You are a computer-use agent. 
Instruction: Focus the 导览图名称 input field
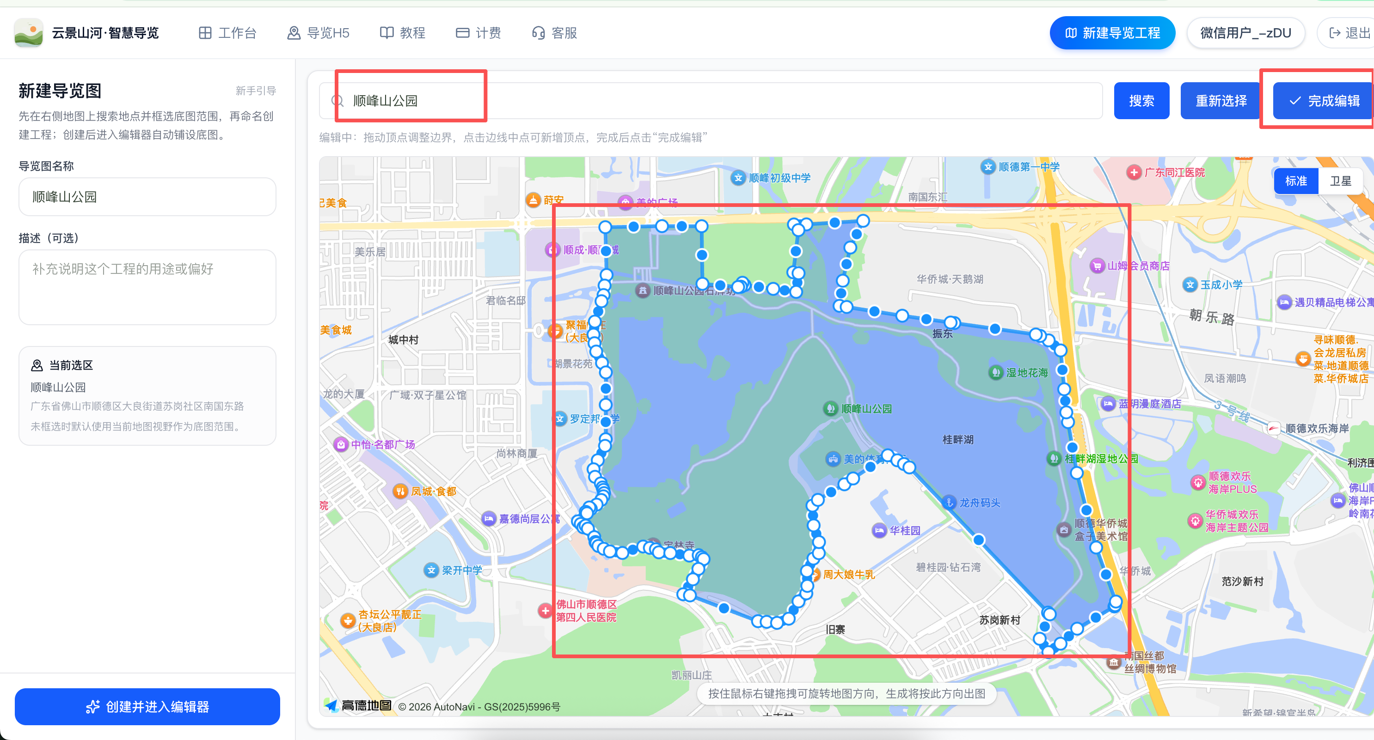point(147,197)
